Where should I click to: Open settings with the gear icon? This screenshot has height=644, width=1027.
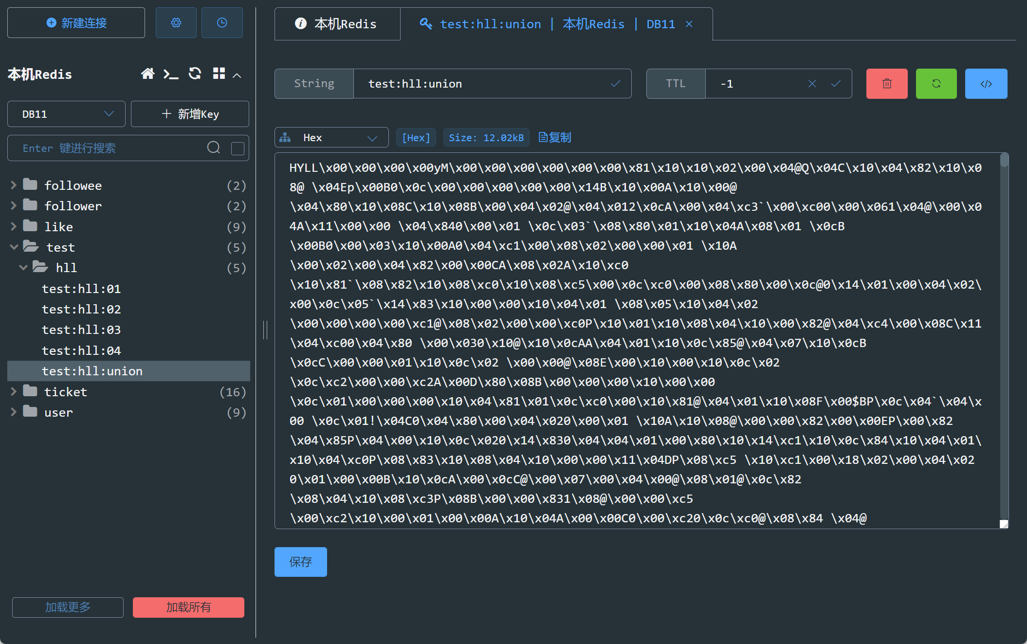pos(176,23)
